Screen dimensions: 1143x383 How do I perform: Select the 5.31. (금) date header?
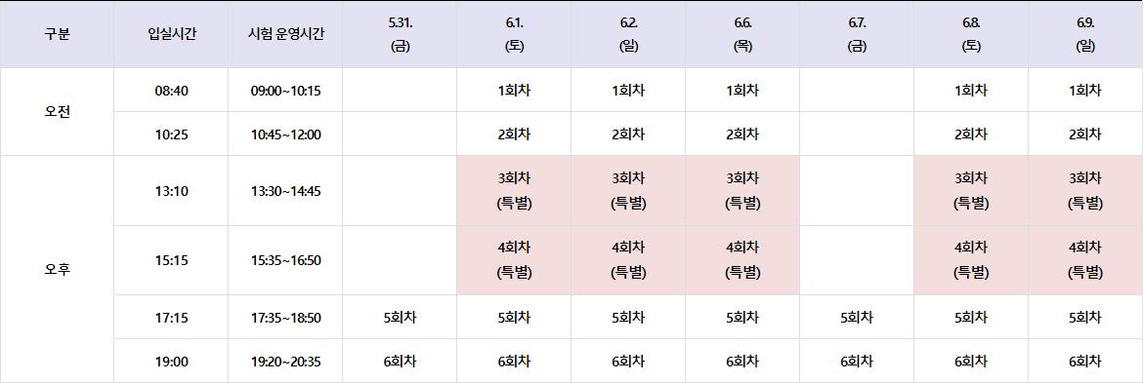pyautogui.click(x=400, y=34)
